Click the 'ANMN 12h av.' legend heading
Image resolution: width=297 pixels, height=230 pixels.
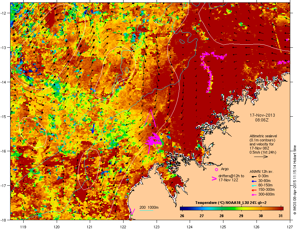[261, 172]
